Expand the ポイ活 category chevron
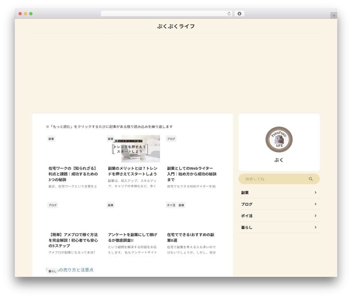 [315, 216]
